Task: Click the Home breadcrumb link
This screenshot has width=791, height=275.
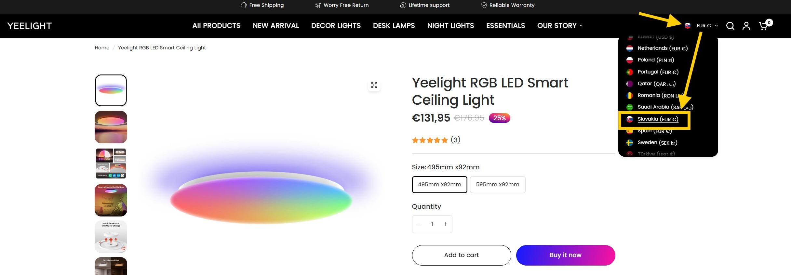Action: coord(102,48)
